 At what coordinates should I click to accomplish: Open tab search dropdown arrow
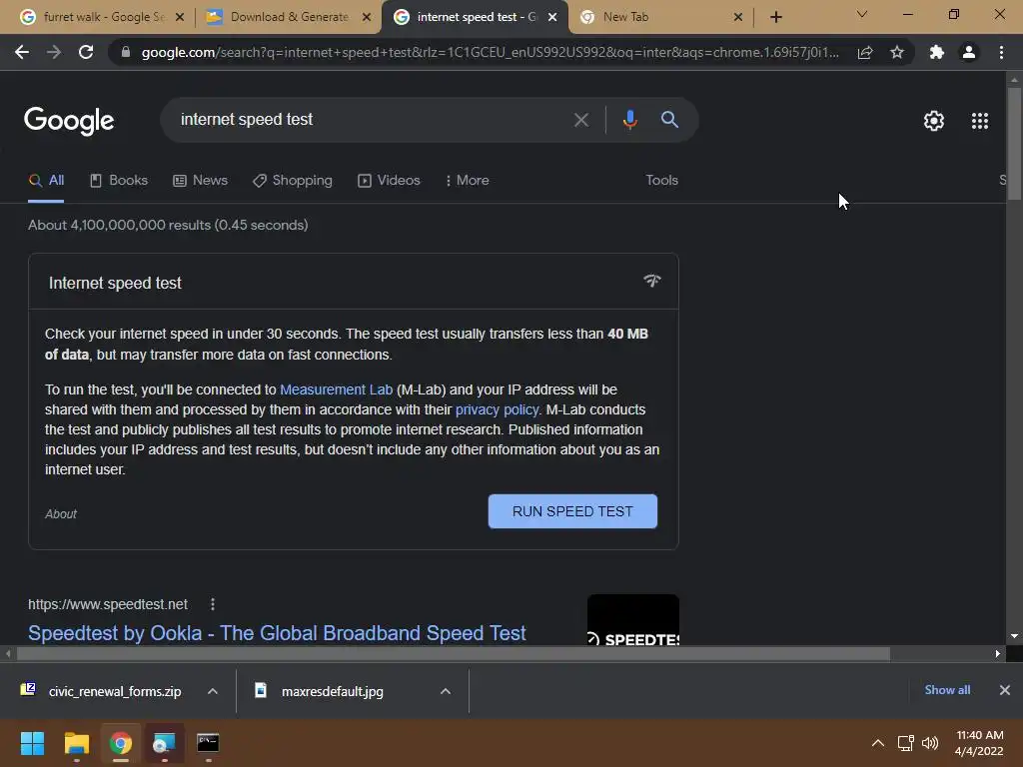tap(862, 14)
